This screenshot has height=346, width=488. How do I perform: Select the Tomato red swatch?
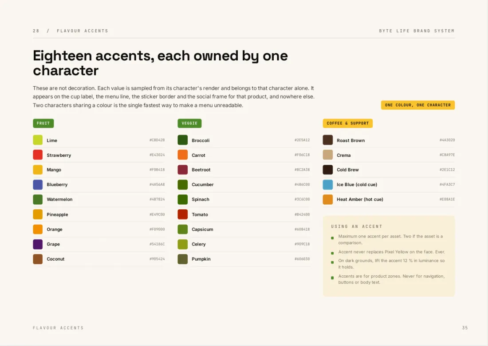[x=183, y=214]
